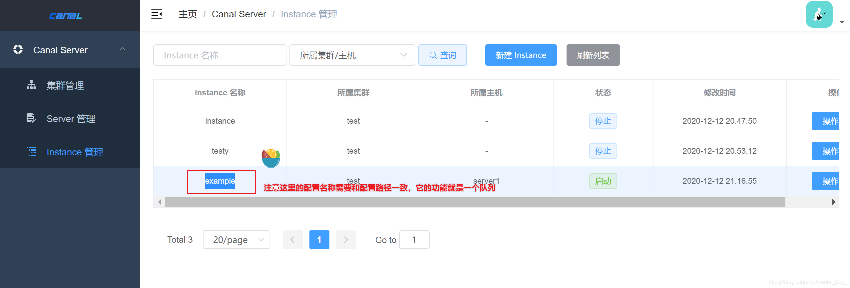Open 集群管理 menu item
This screenshot has height=288, width=850.
(70, 85)
